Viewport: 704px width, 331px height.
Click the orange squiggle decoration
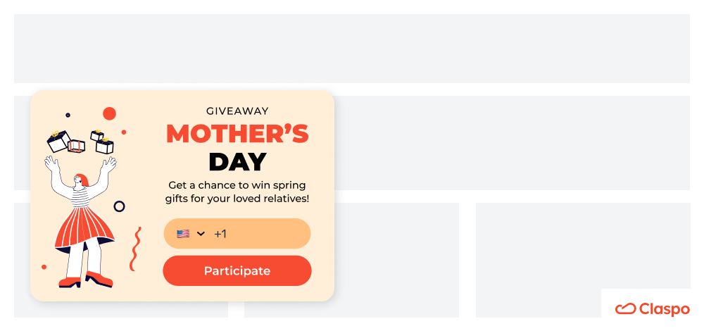[x=135, y=249]
